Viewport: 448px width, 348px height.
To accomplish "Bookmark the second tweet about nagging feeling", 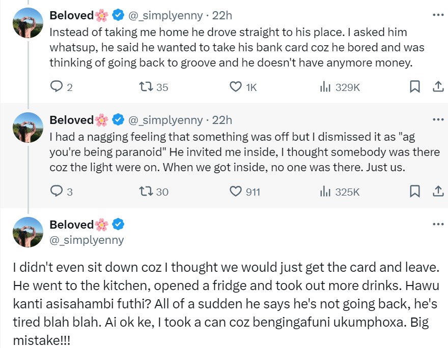I will point(415,192).
